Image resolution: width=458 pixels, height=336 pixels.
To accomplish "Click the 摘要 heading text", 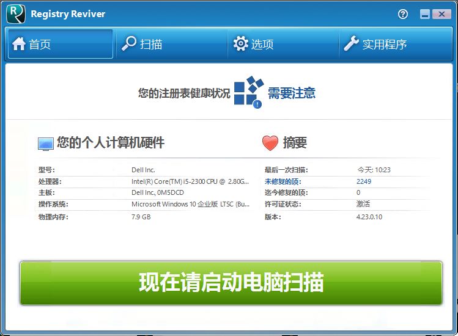I will (x=295, y=143).
